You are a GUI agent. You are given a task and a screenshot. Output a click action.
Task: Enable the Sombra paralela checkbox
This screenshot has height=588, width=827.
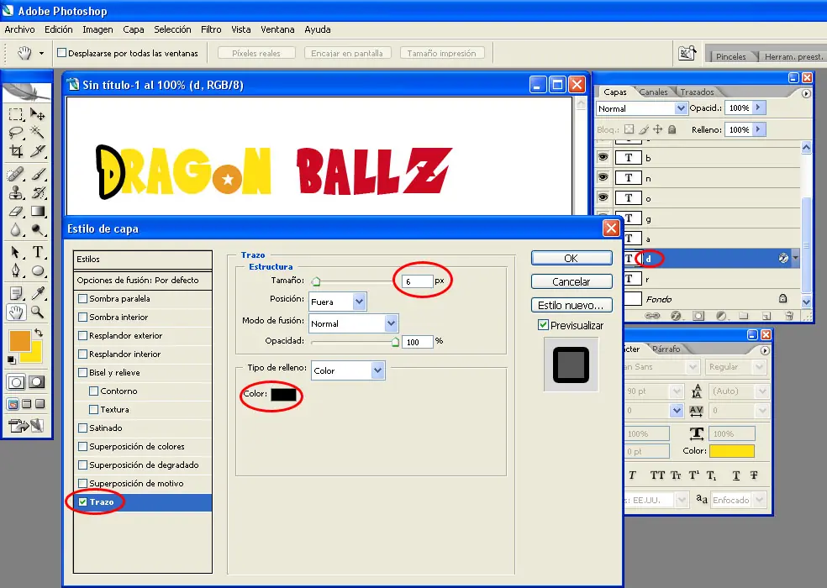pos(83,298)
